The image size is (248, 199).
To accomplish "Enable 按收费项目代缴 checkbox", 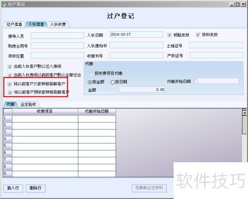I will 91,74.
